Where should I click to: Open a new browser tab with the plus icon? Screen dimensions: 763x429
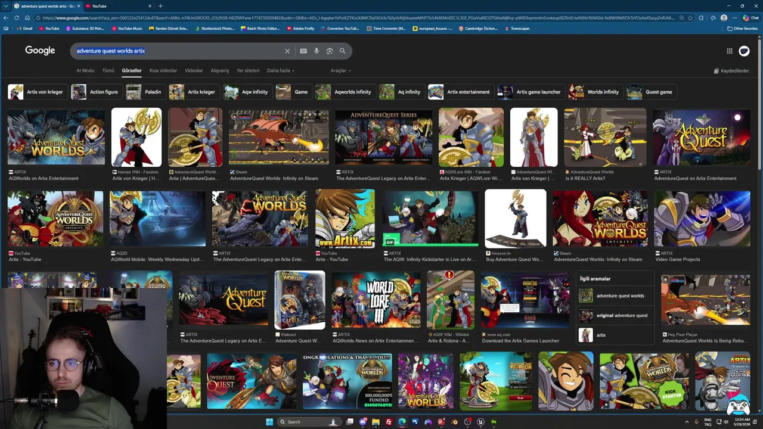click(x=160, y=6)
